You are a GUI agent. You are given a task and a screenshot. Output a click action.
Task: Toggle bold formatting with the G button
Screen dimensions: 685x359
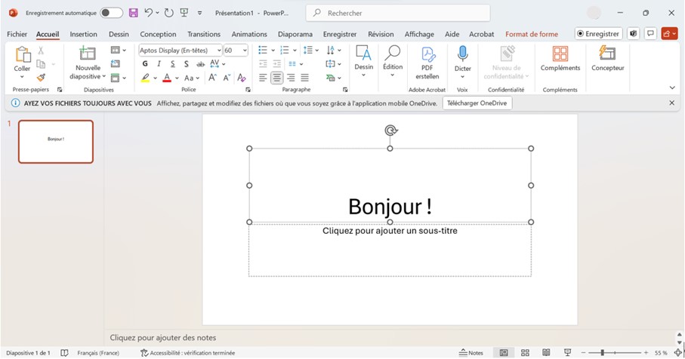tap(145, 64)
